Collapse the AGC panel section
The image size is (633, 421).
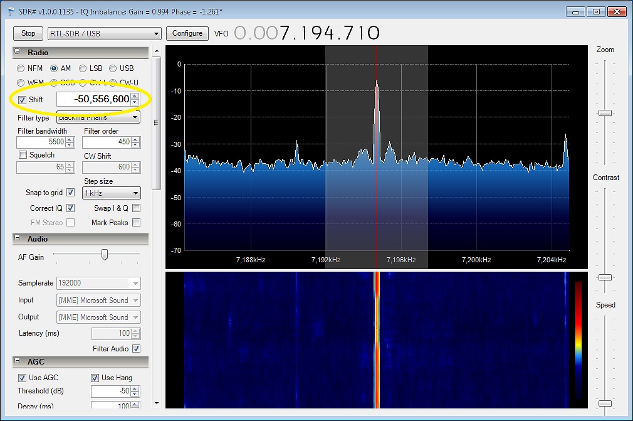(x=18, y=362)
